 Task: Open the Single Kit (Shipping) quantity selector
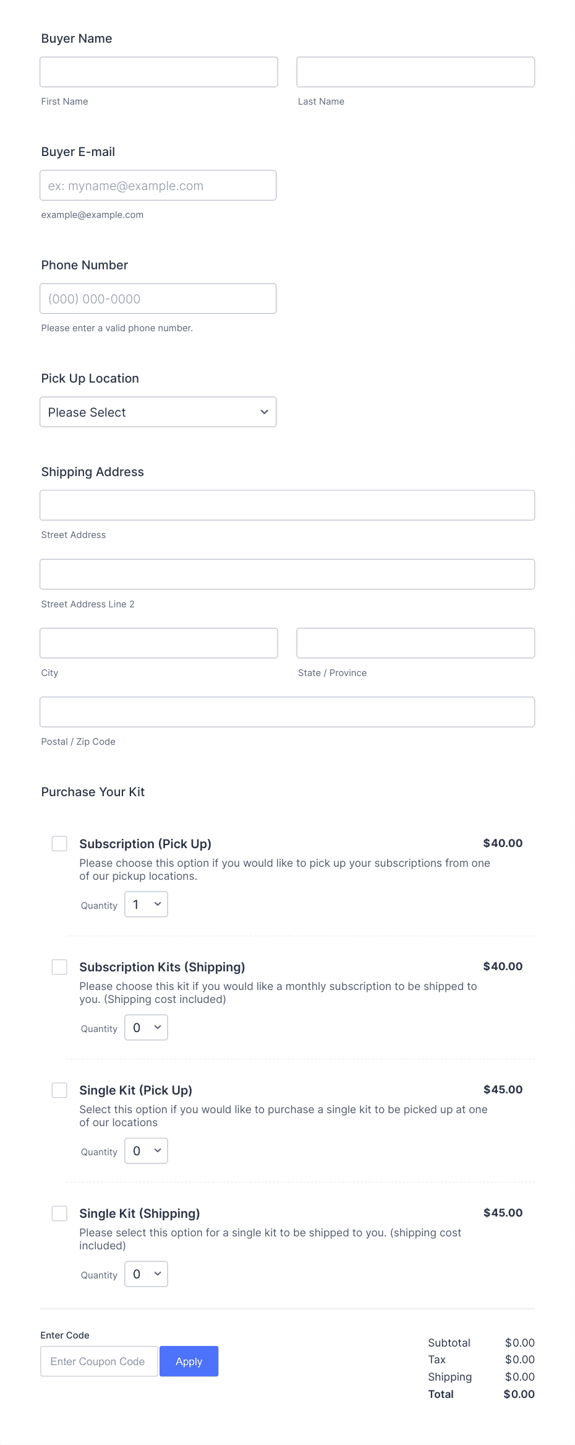[x=146, y=1274]
